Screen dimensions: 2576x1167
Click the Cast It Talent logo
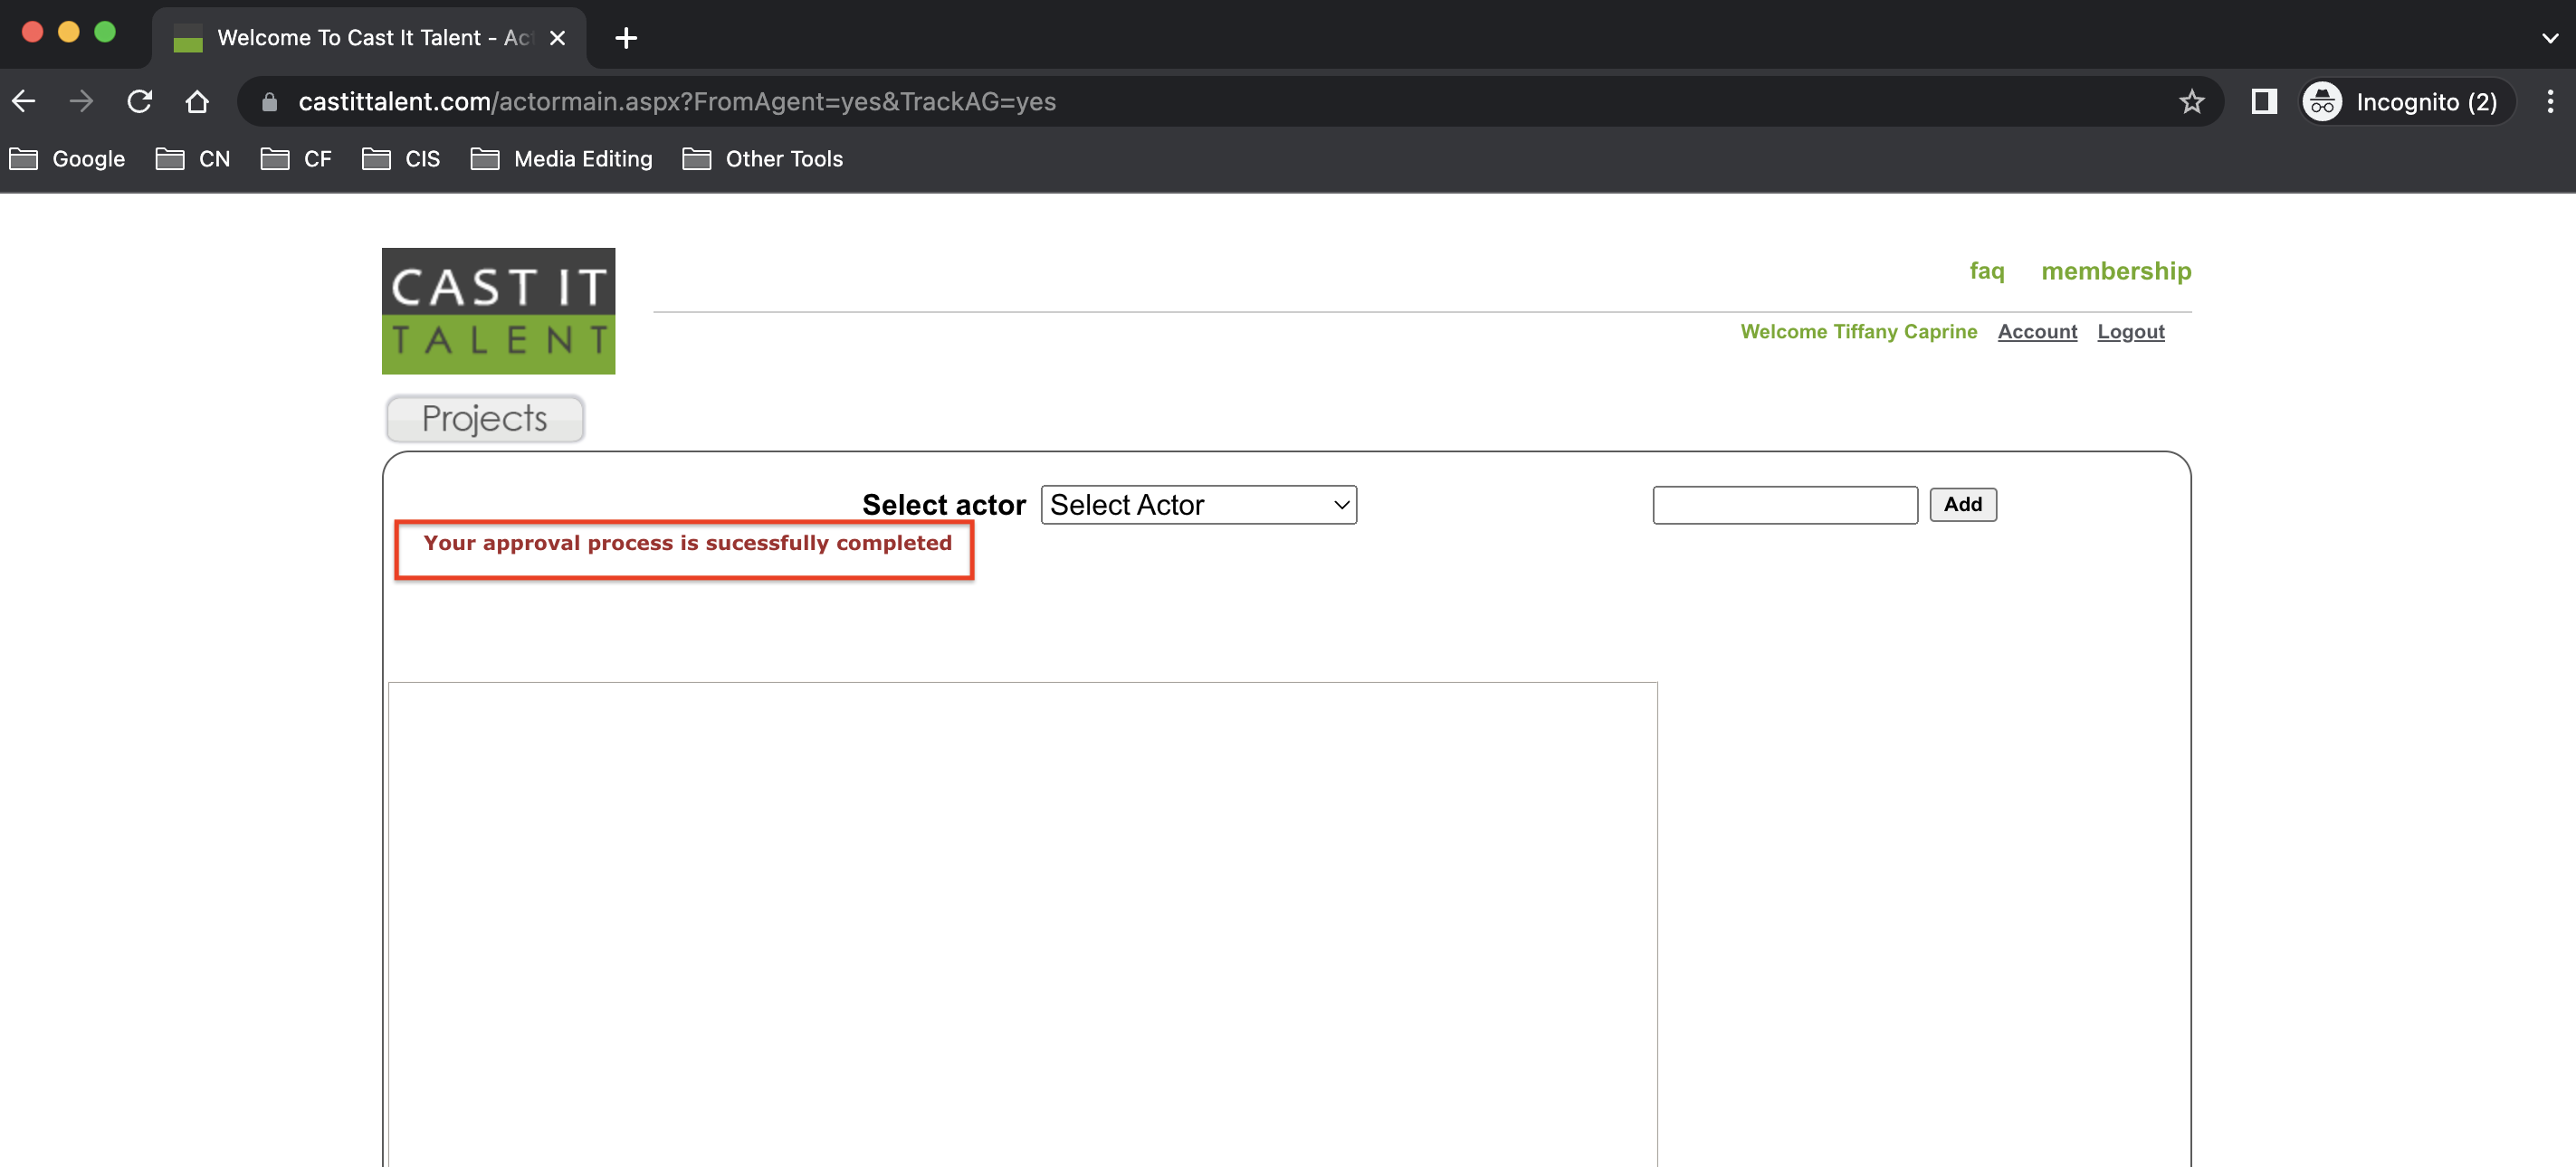498,310
